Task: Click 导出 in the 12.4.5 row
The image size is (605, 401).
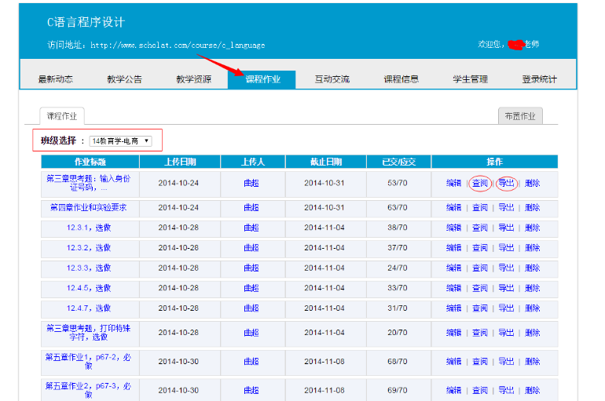Action: pos(506,288)
